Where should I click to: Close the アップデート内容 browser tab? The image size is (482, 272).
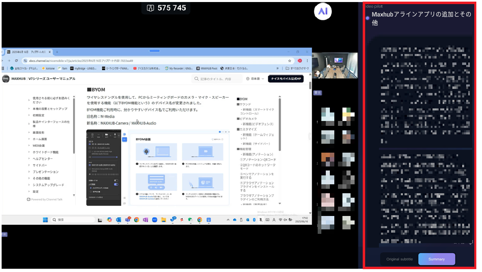click(x=49, y=52)
